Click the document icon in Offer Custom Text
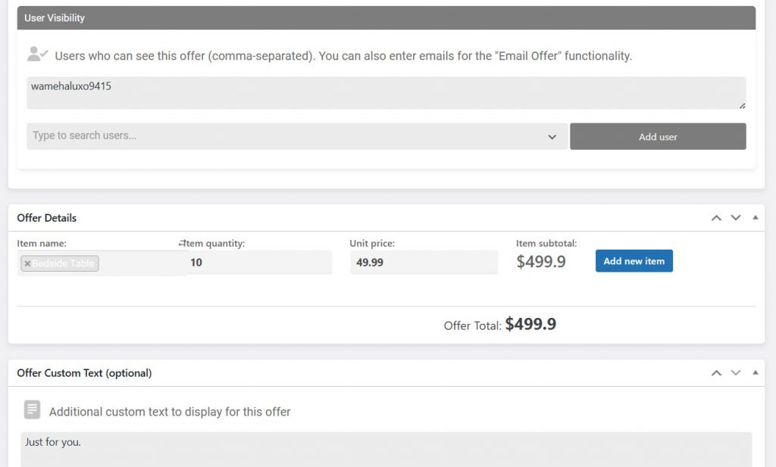 tap(32, 409)
